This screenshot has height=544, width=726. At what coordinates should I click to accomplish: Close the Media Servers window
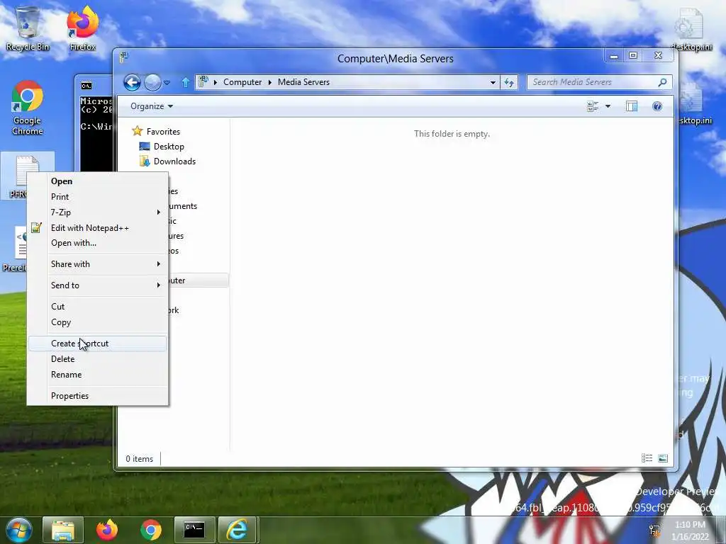click(x=658, y=55)
